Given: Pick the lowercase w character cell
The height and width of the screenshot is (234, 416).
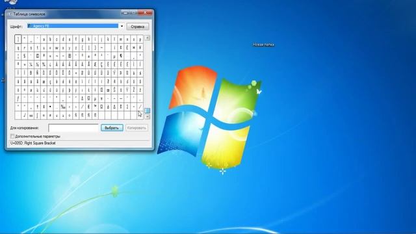Looking at the screenshot, I should pos(57,47).
